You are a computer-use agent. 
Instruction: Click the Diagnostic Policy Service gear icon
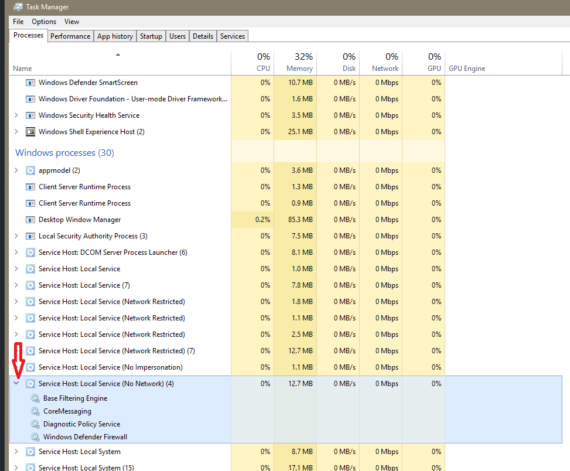click(35, 424)
